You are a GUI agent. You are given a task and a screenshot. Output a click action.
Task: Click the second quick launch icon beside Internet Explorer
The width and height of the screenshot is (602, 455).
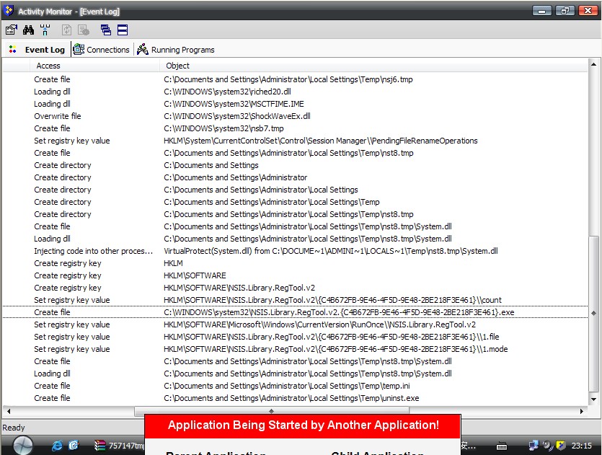pos(74,446)
